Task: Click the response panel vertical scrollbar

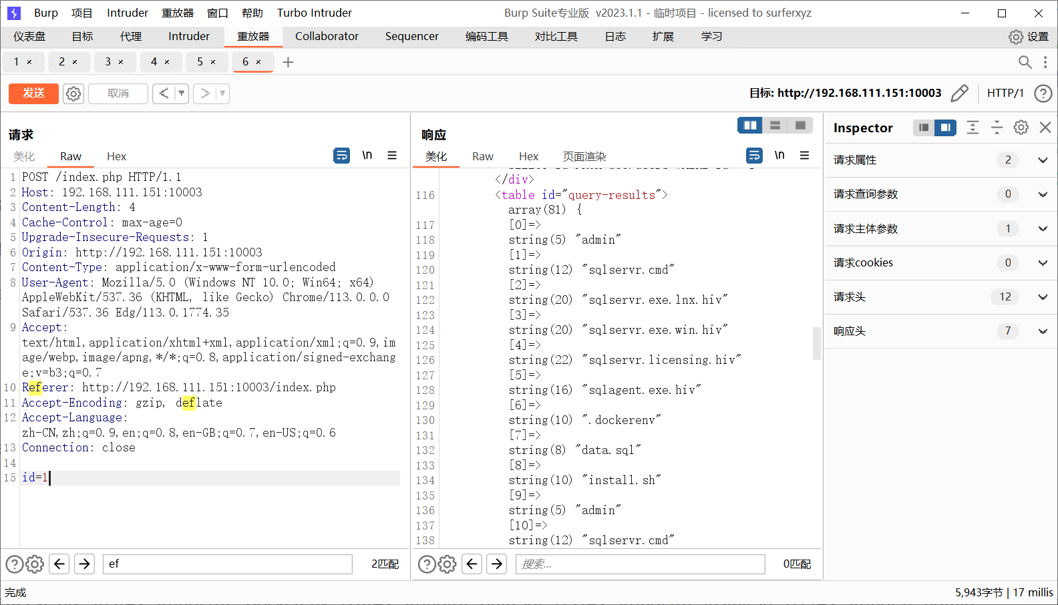Action: (816, 343)
